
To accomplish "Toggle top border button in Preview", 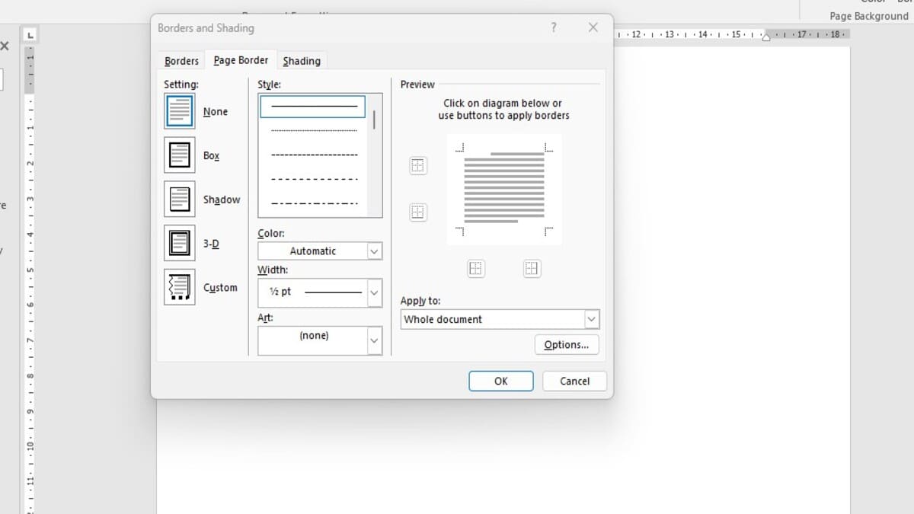I will pos(417,165).
